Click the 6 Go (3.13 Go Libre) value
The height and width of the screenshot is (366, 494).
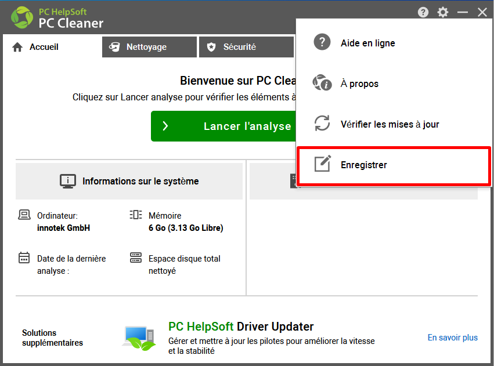186,228
